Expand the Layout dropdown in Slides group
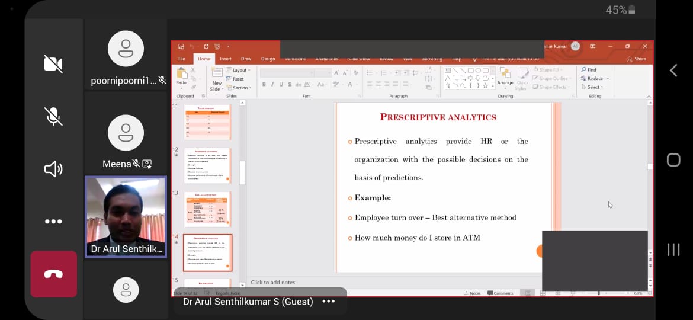Viewport: 693px width, 320px height. (240, 70)
